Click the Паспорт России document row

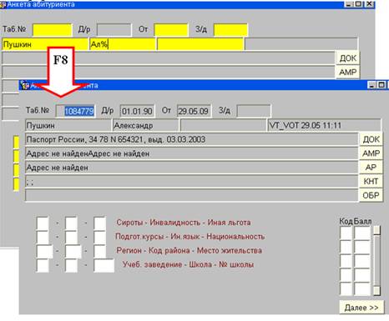[191, 139]
